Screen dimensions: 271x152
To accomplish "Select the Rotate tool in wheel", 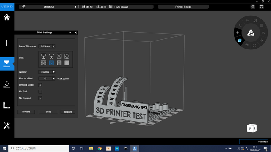I will coord(241,25).
